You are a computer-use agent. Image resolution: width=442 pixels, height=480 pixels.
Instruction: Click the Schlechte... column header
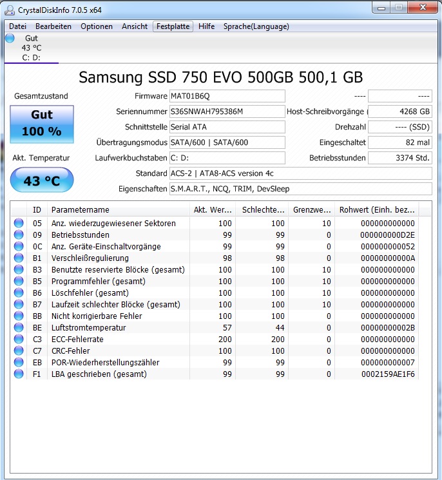click(x=262, y=210)
